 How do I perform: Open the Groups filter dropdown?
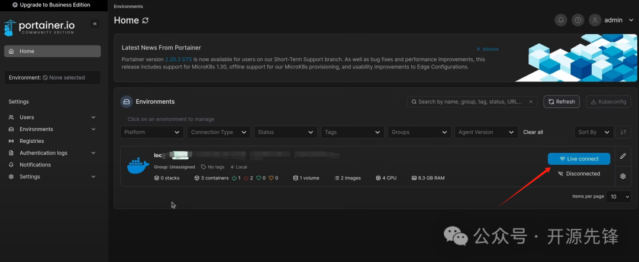[419, 132]
